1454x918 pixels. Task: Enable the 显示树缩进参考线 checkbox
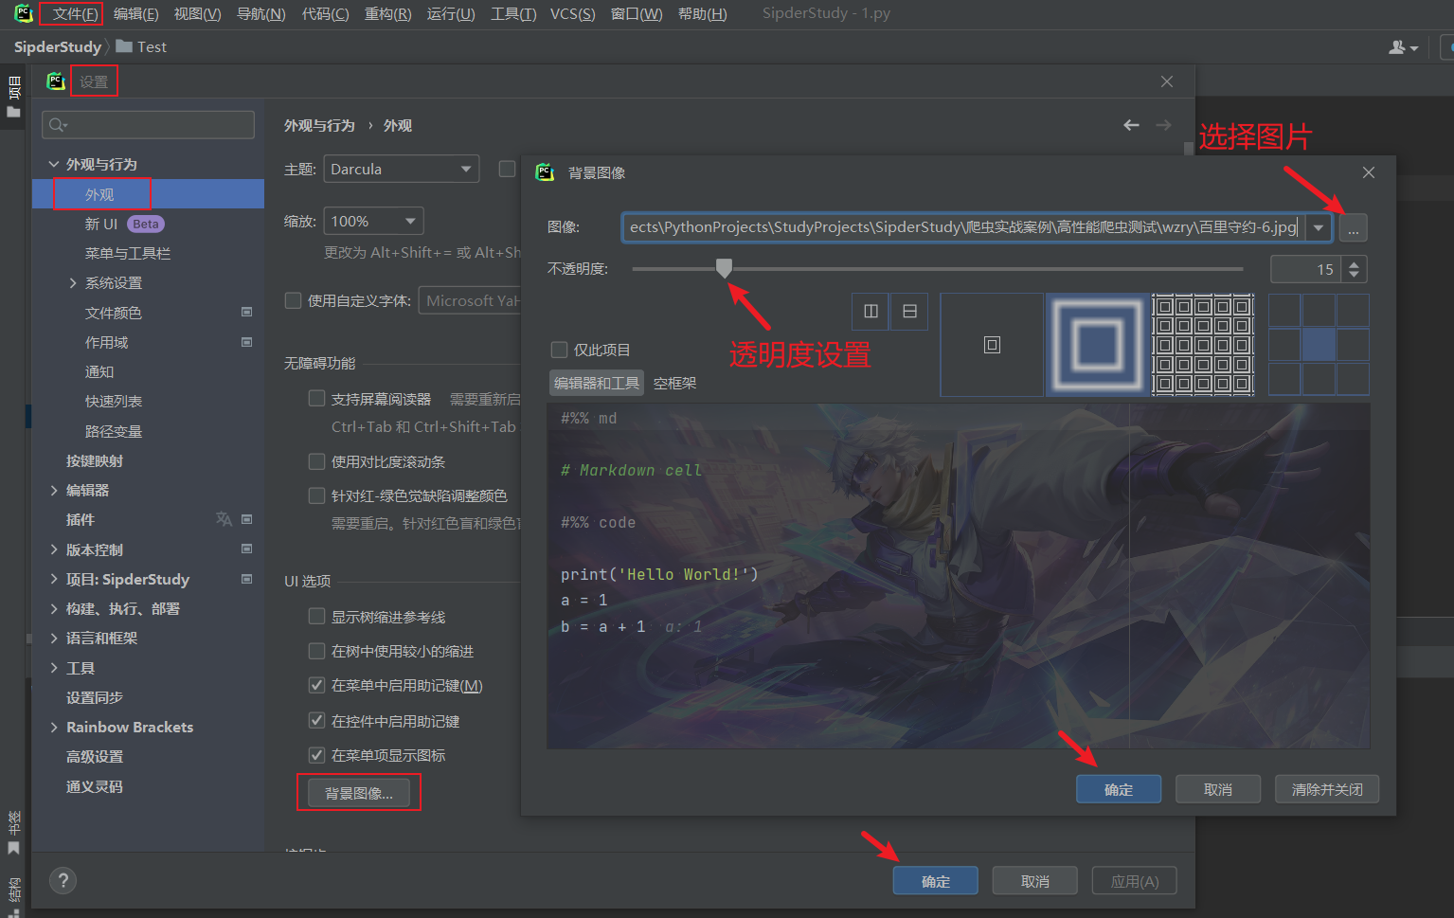click(317, 617)
